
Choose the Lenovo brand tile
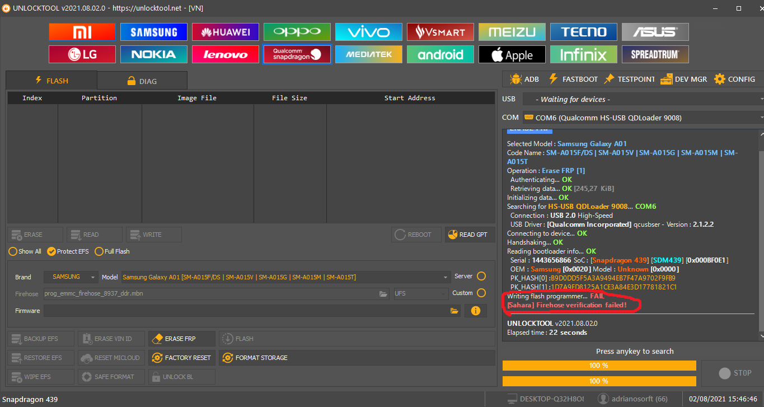point(226,54)
